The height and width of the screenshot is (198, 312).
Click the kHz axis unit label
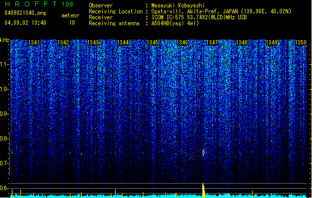tap(4, 40)
